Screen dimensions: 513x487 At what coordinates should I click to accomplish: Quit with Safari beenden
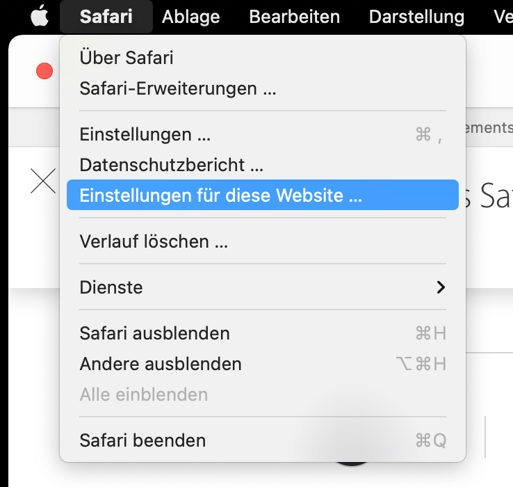[x=142, y=440]
